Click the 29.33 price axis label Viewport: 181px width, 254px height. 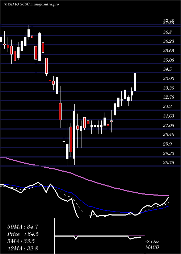point(169,153)
